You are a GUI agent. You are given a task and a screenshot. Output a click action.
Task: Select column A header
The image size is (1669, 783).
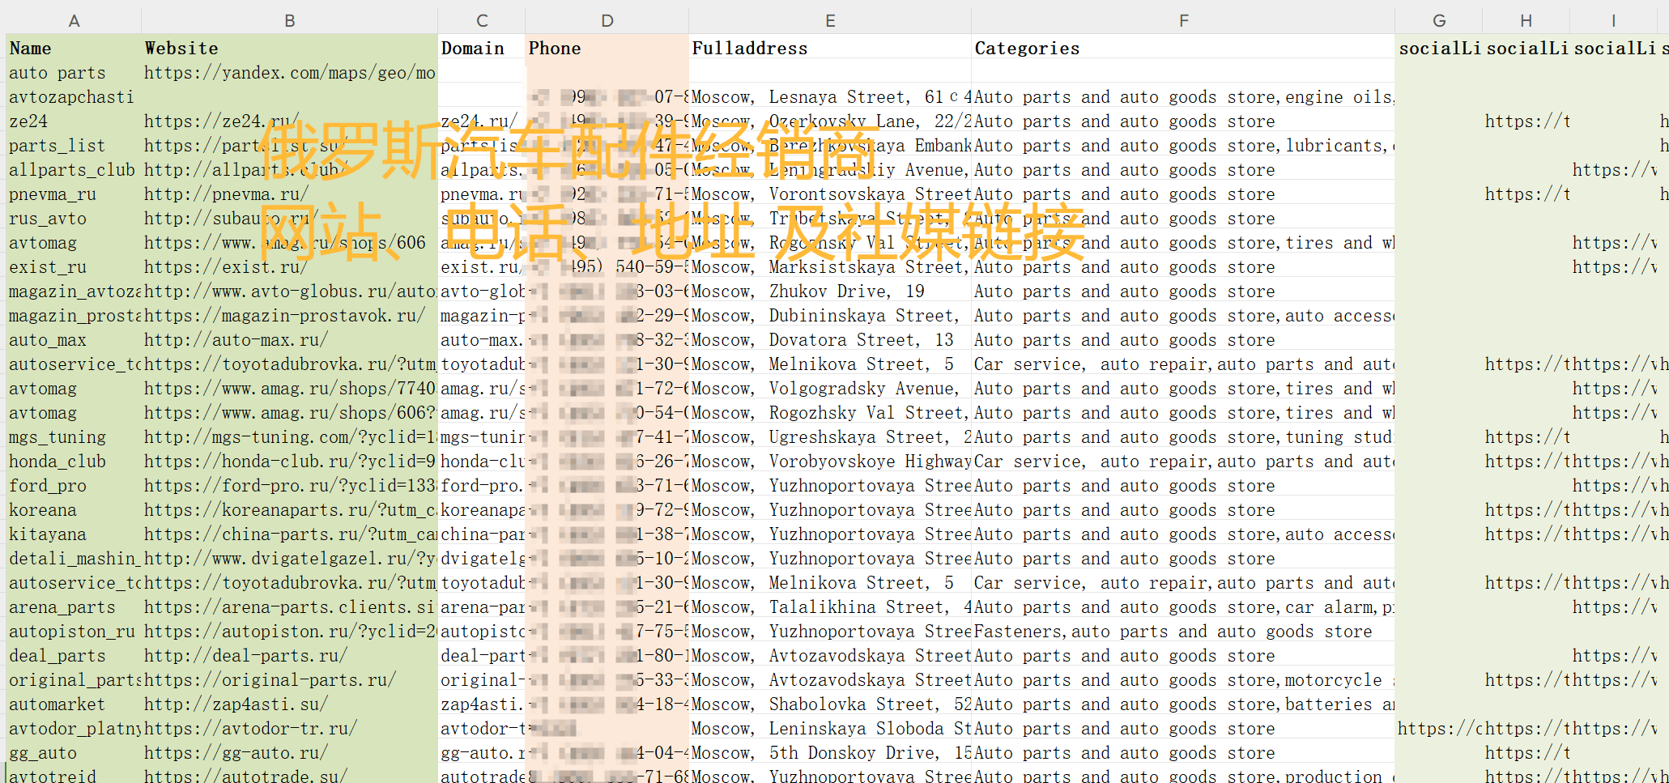pos(74,20)
